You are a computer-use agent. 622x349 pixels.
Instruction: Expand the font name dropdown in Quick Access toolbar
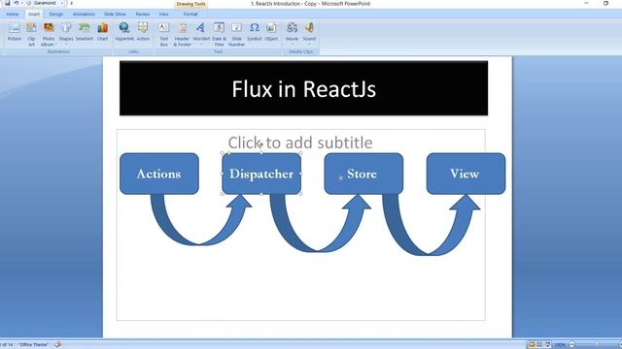click(x=62, y=3)
